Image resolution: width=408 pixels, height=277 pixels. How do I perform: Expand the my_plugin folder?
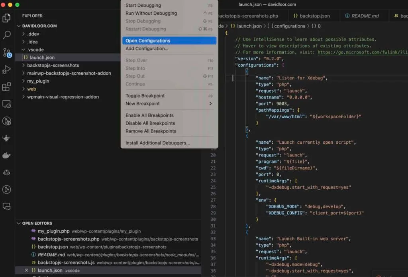[24, 81]
